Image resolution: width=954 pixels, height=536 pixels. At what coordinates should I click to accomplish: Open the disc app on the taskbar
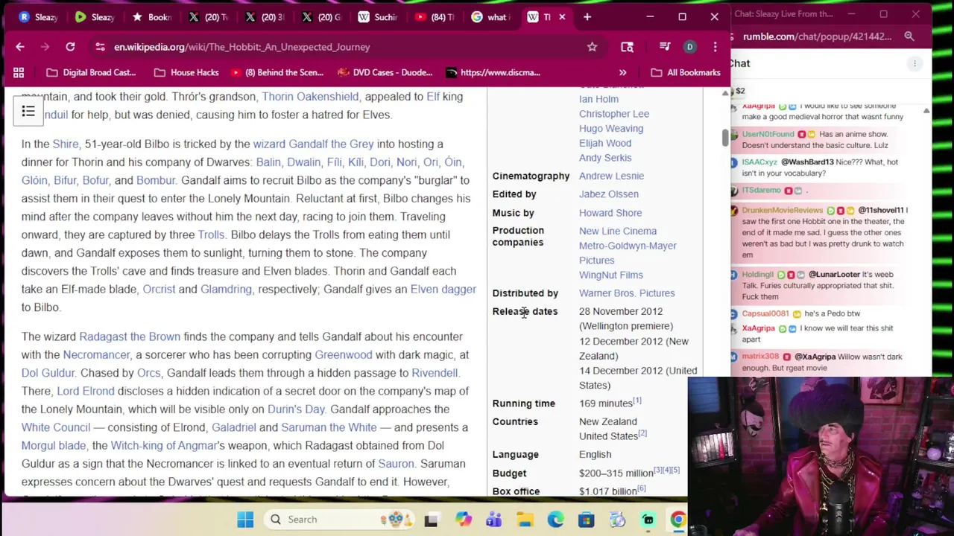click(617, 520)
